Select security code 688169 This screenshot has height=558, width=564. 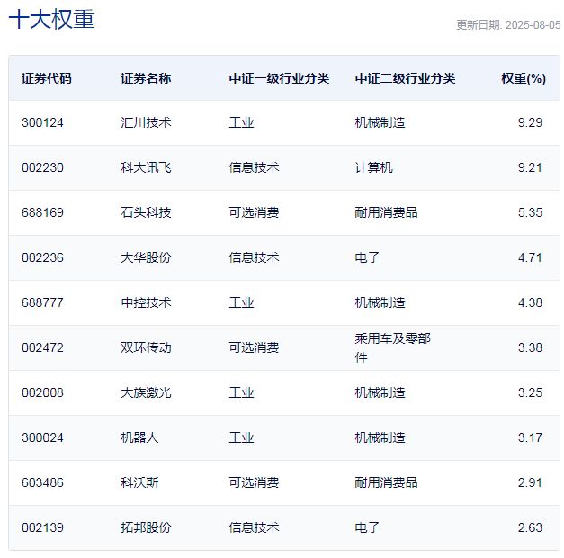42,212
